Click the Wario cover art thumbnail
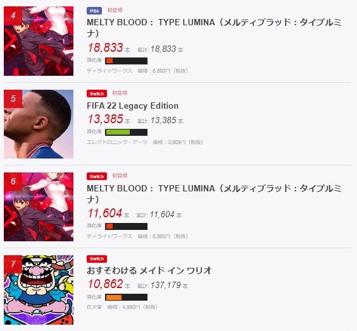Viewport: 357px width, 331px height. (39, 290)
